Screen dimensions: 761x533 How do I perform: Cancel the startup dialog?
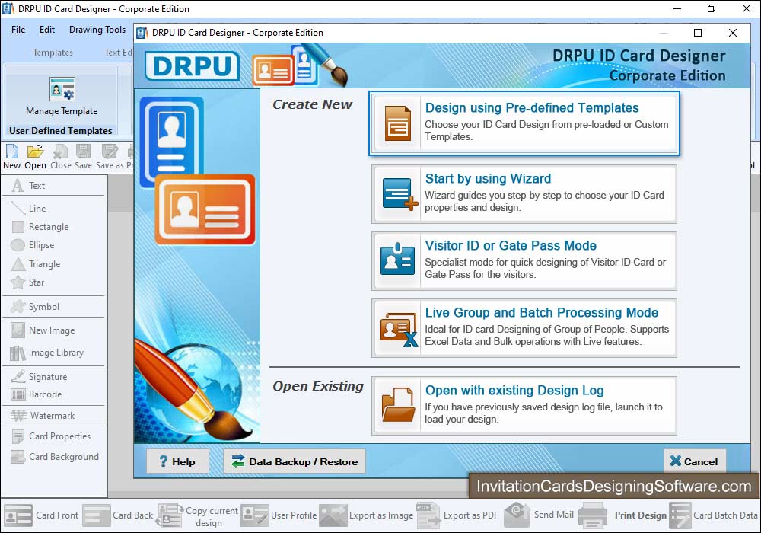coord(695,461)
